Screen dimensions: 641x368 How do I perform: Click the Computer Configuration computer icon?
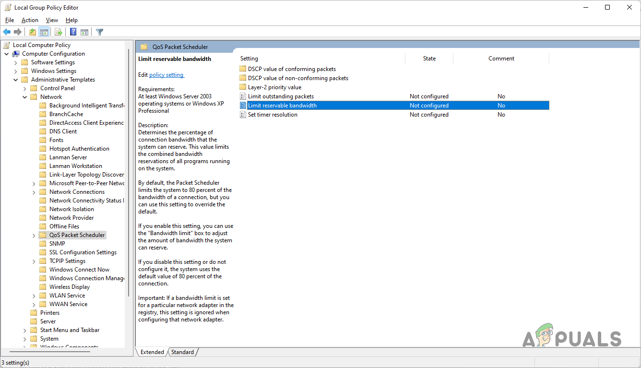pyautogui.click(x=16, y=54)
